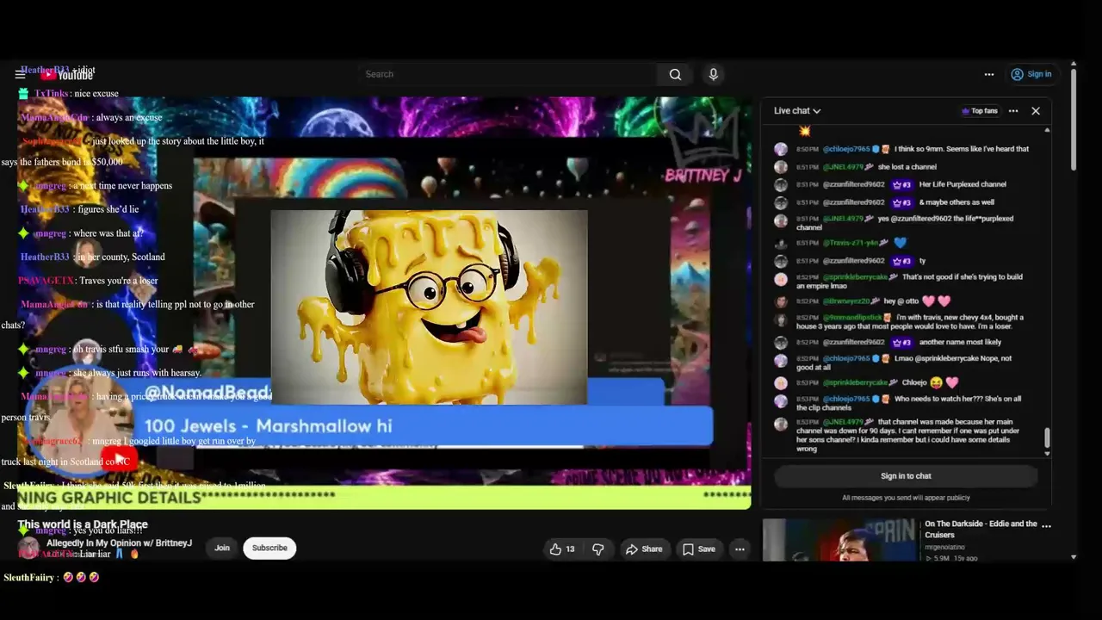
Task: Click Sign in to chat
Action: (906, 476)
